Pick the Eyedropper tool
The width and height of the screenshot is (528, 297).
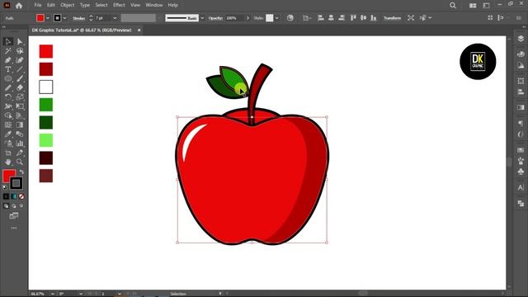tap(8, 134)
